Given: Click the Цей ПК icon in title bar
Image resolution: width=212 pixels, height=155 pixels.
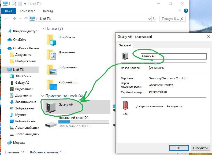Looking at the screenshot, I should pos(5,3).
